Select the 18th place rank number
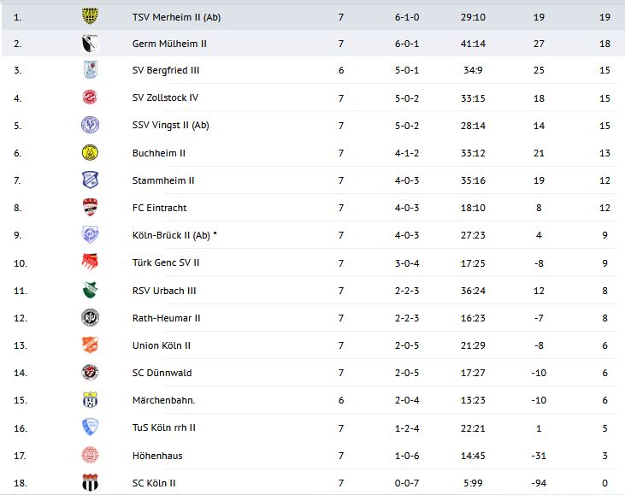 point(21,483)
